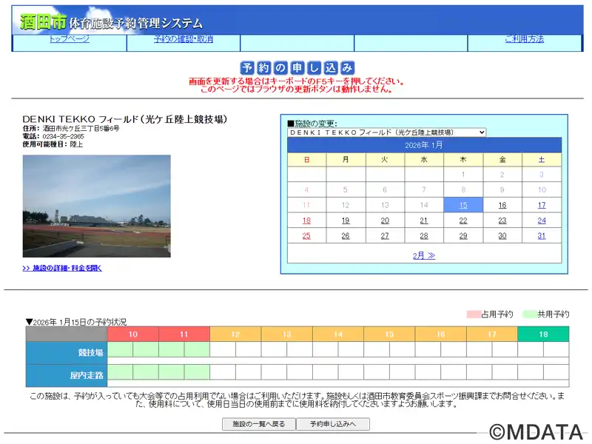Open the 予約の確認・取消 tab
This screenshot has width=592, height=444.
(x=183, y=39)
